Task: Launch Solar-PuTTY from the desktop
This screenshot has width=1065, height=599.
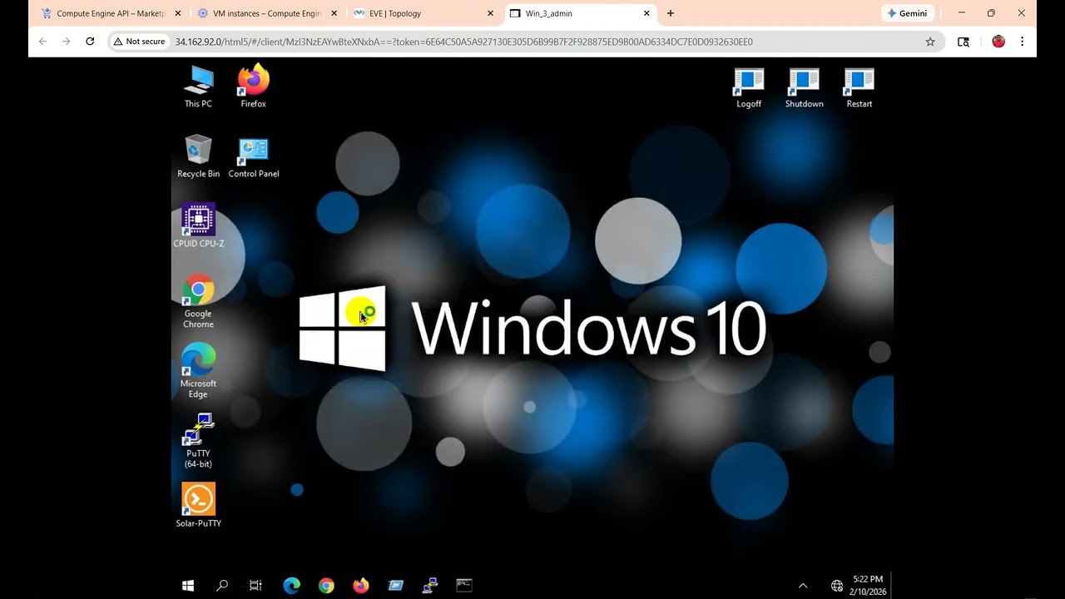Action: coord(198,505)
